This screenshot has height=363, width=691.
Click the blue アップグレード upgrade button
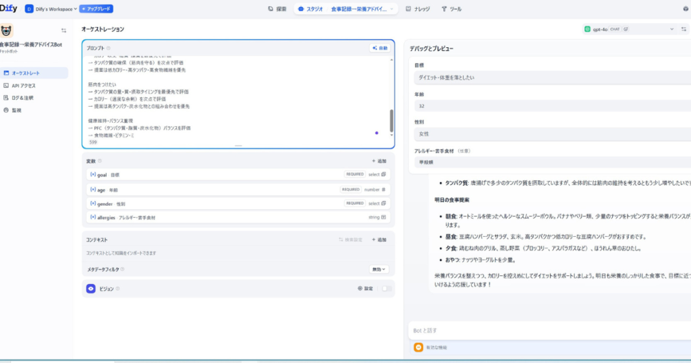96,9
